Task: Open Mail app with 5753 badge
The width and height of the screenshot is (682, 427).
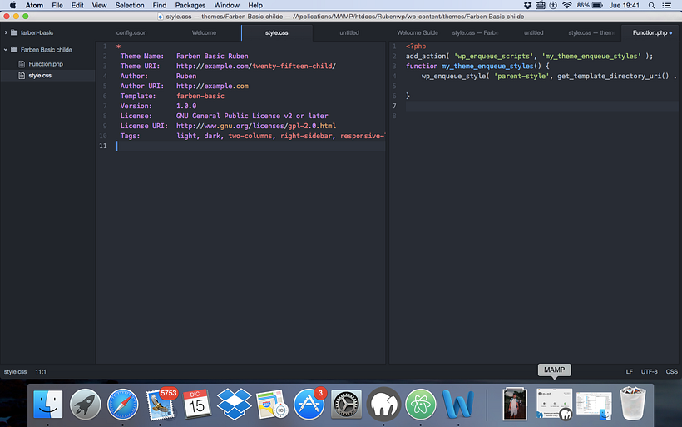Action: click(160, 404)
